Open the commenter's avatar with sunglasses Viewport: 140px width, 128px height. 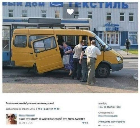click(x=11, y=119)
